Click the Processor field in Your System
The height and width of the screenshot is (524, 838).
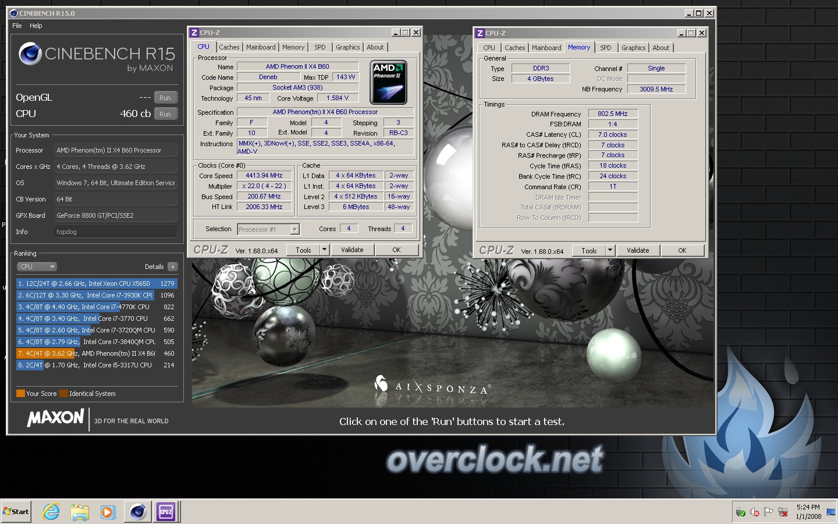tap(115, 150)
